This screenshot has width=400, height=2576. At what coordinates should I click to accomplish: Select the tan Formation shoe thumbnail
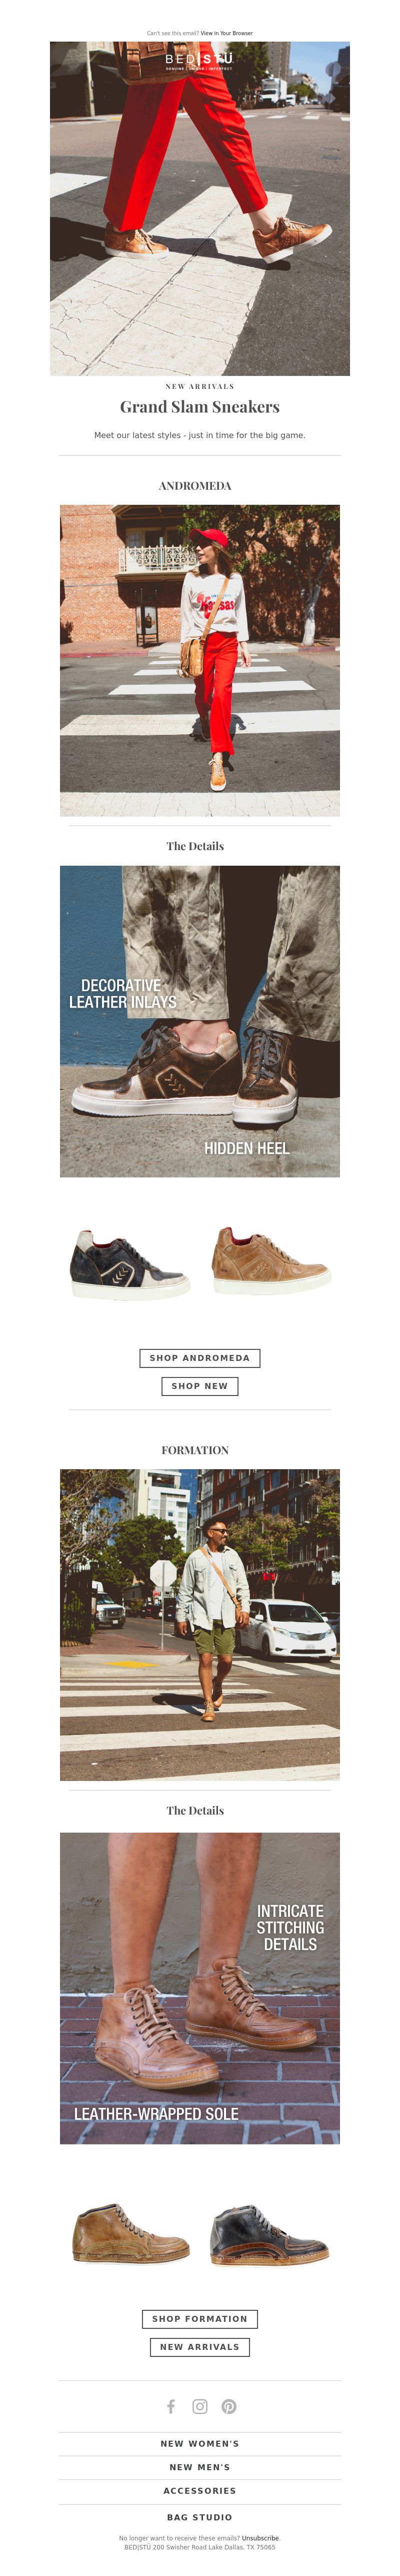coord(129,2233)
